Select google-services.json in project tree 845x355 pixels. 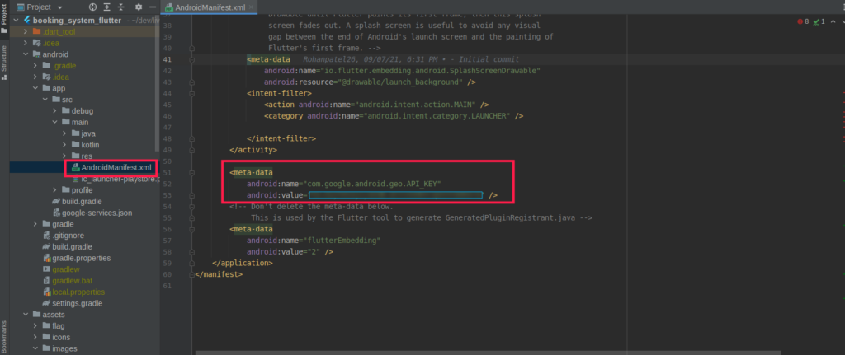97,213
